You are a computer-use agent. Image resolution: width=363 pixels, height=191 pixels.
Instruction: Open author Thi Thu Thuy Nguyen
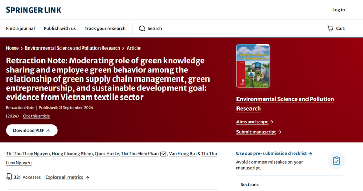[x=28, y=154]
